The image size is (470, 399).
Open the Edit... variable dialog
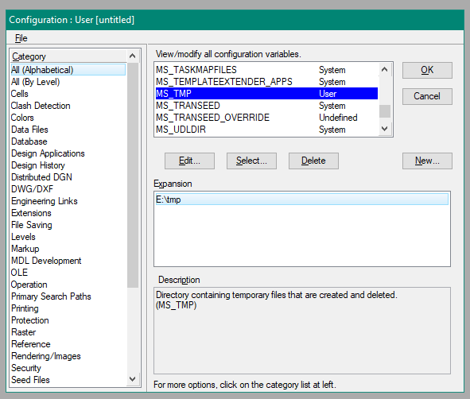189,161
